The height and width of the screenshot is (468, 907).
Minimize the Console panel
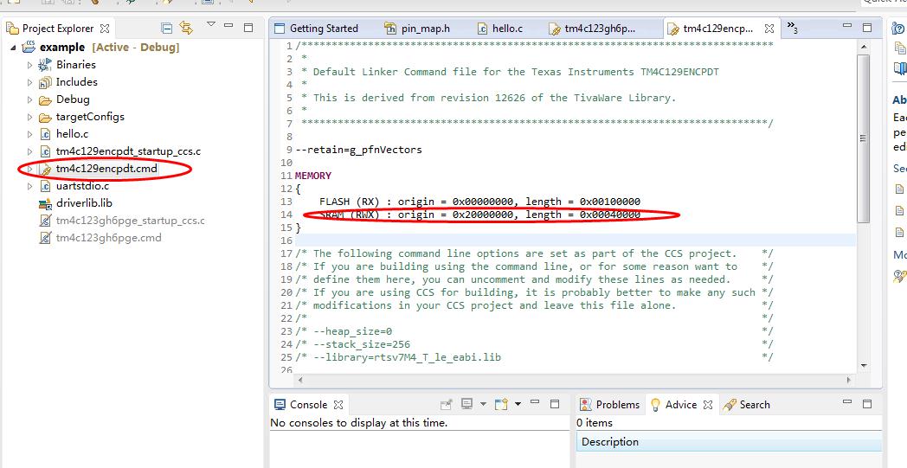[535, 401]
